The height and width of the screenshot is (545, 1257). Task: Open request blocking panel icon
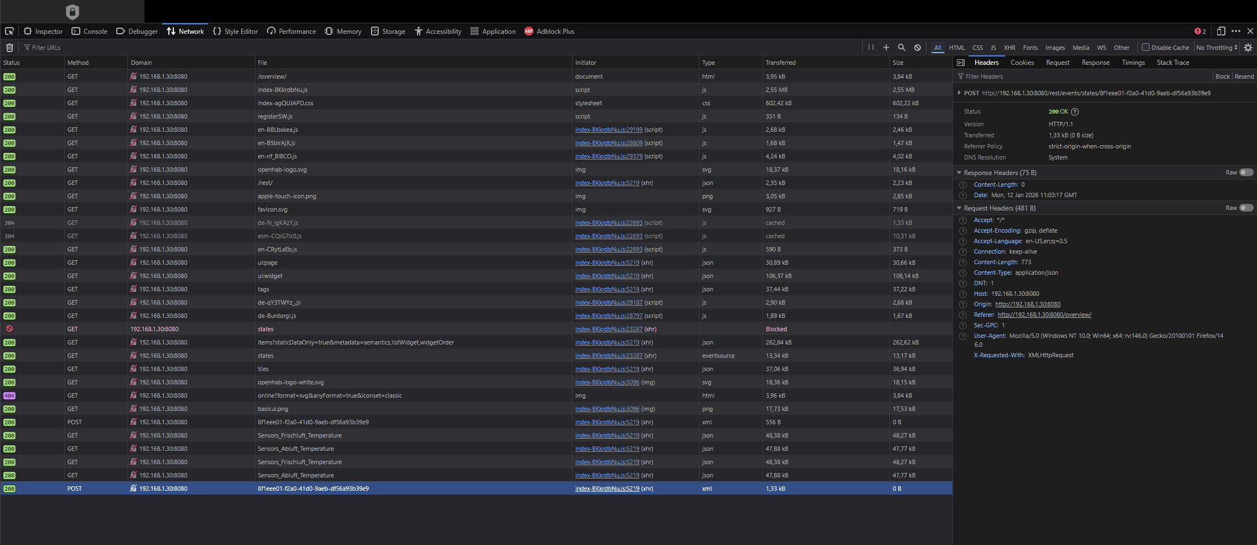(918, 48)
